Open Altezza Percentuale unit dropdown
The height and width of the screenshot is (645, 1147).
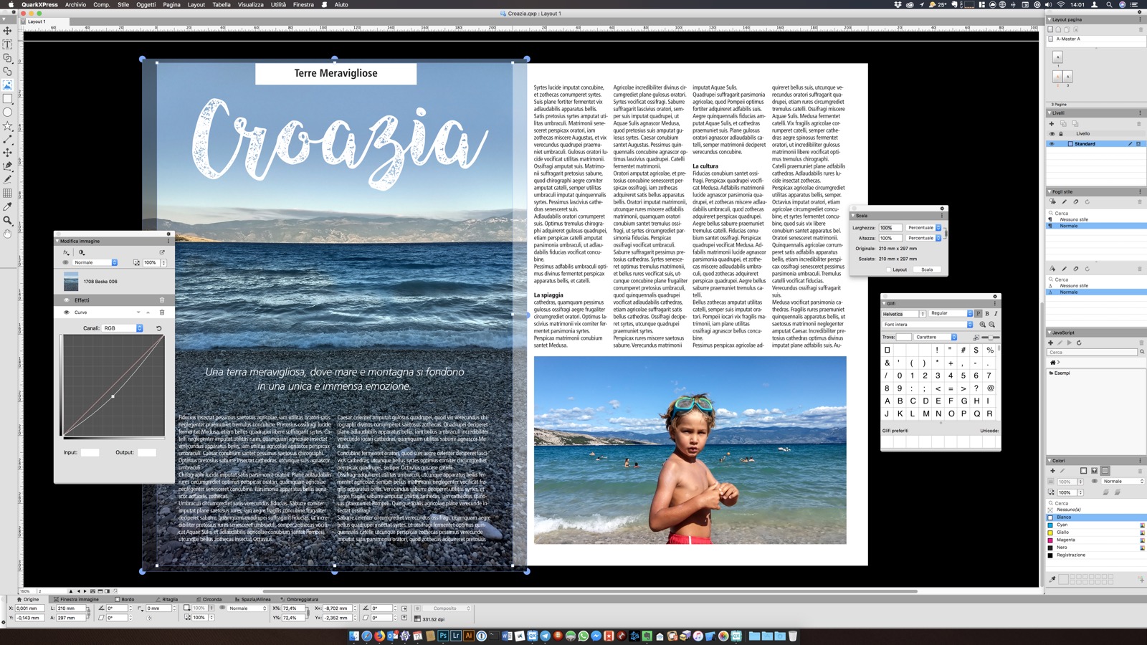pos(923,238)
